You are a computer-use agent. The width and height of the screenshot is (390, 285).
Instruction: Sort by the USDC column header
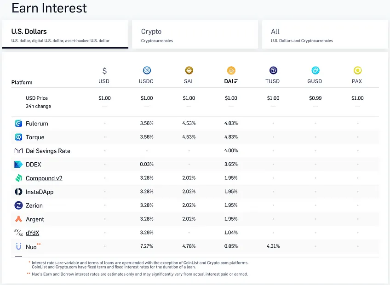[146, 81]
